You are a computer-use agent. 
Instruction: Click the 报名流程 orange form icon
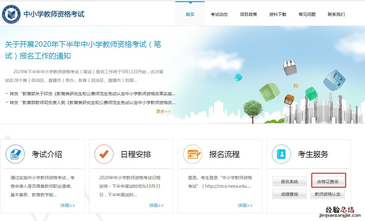point(192,154)
